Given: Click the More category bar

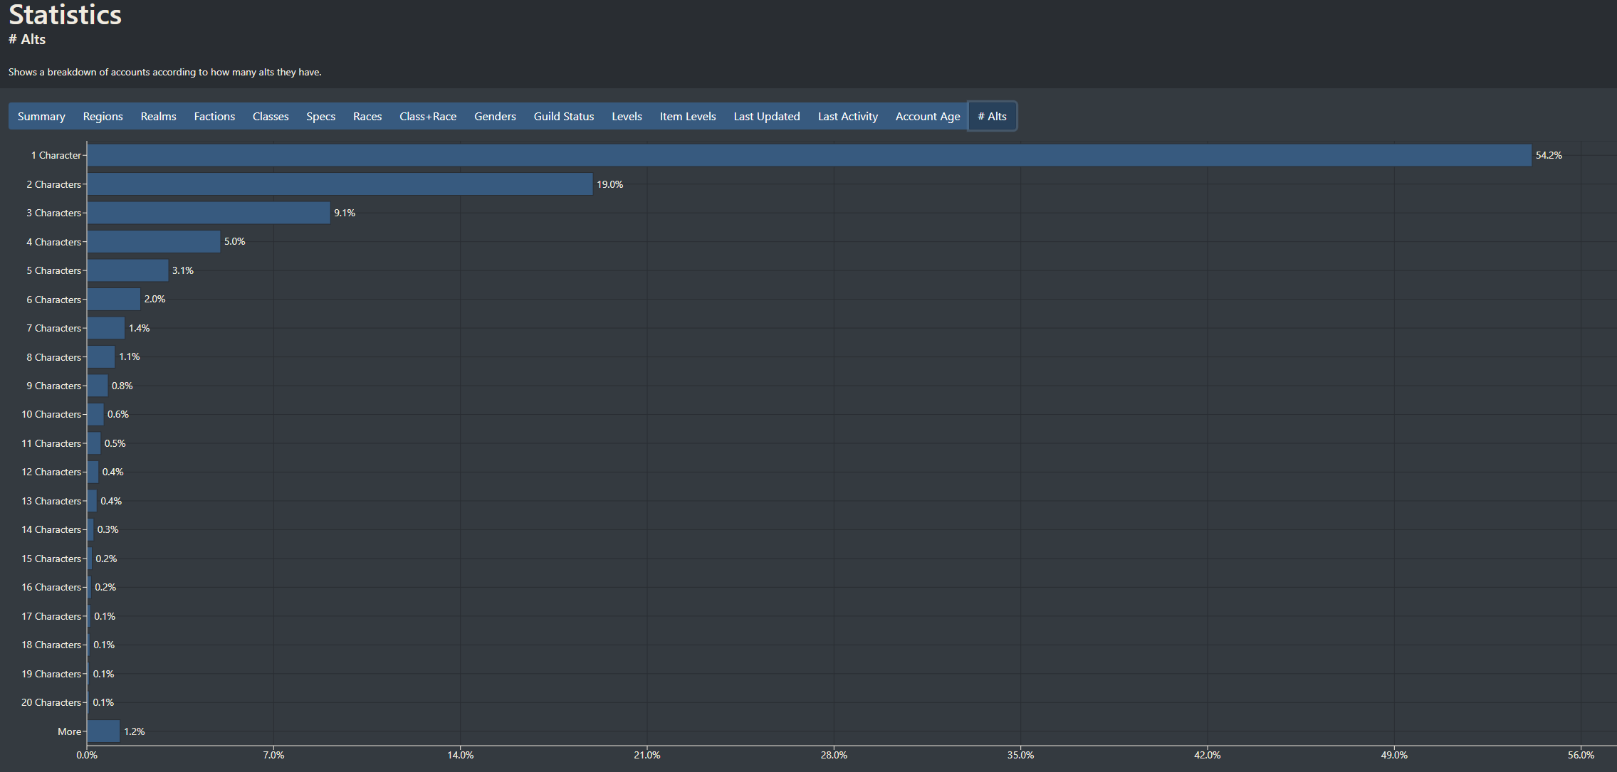Looking at the screenshot, I should (104, 731).
